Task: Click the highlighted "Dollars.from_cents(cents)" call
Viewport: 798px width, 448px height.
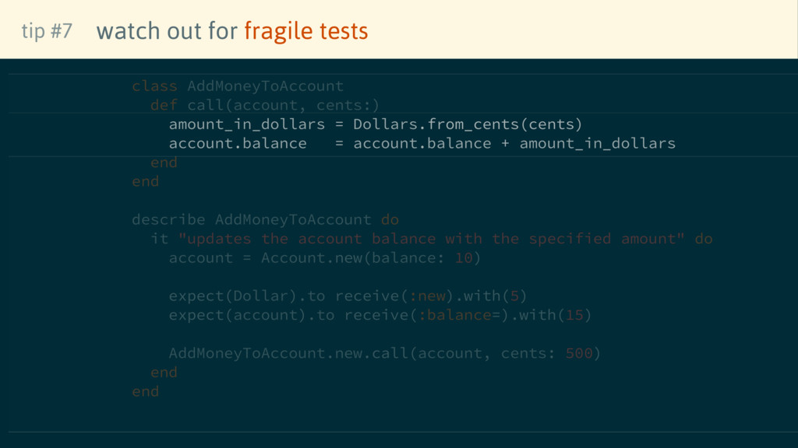Action: pos(468,124)
